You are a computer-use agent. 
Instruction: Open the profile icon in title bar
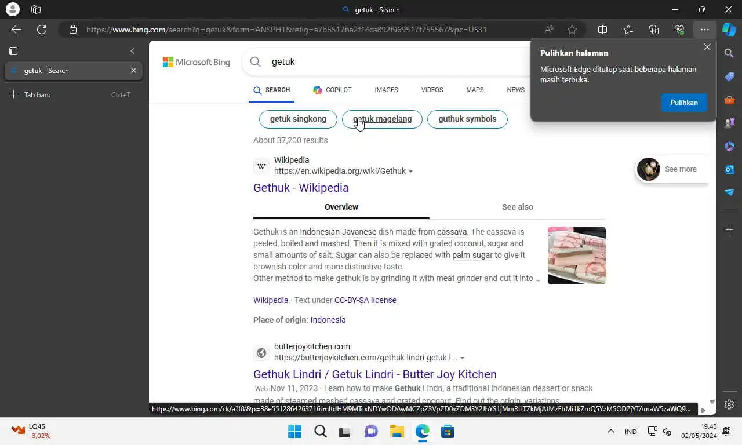tap(12, 9)
